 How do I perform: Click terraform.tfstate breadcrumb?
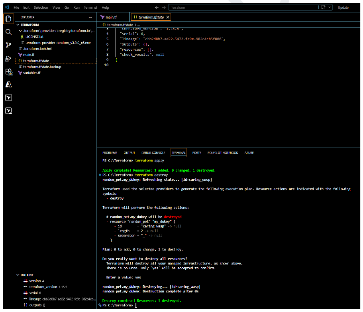120,25
